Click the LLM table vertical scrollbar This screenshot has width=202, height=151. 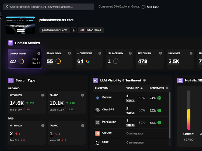[x=169, y=115]
